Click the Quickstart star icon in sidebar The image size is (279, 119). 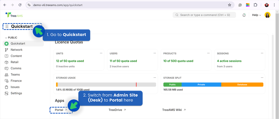tap(7, 44)
